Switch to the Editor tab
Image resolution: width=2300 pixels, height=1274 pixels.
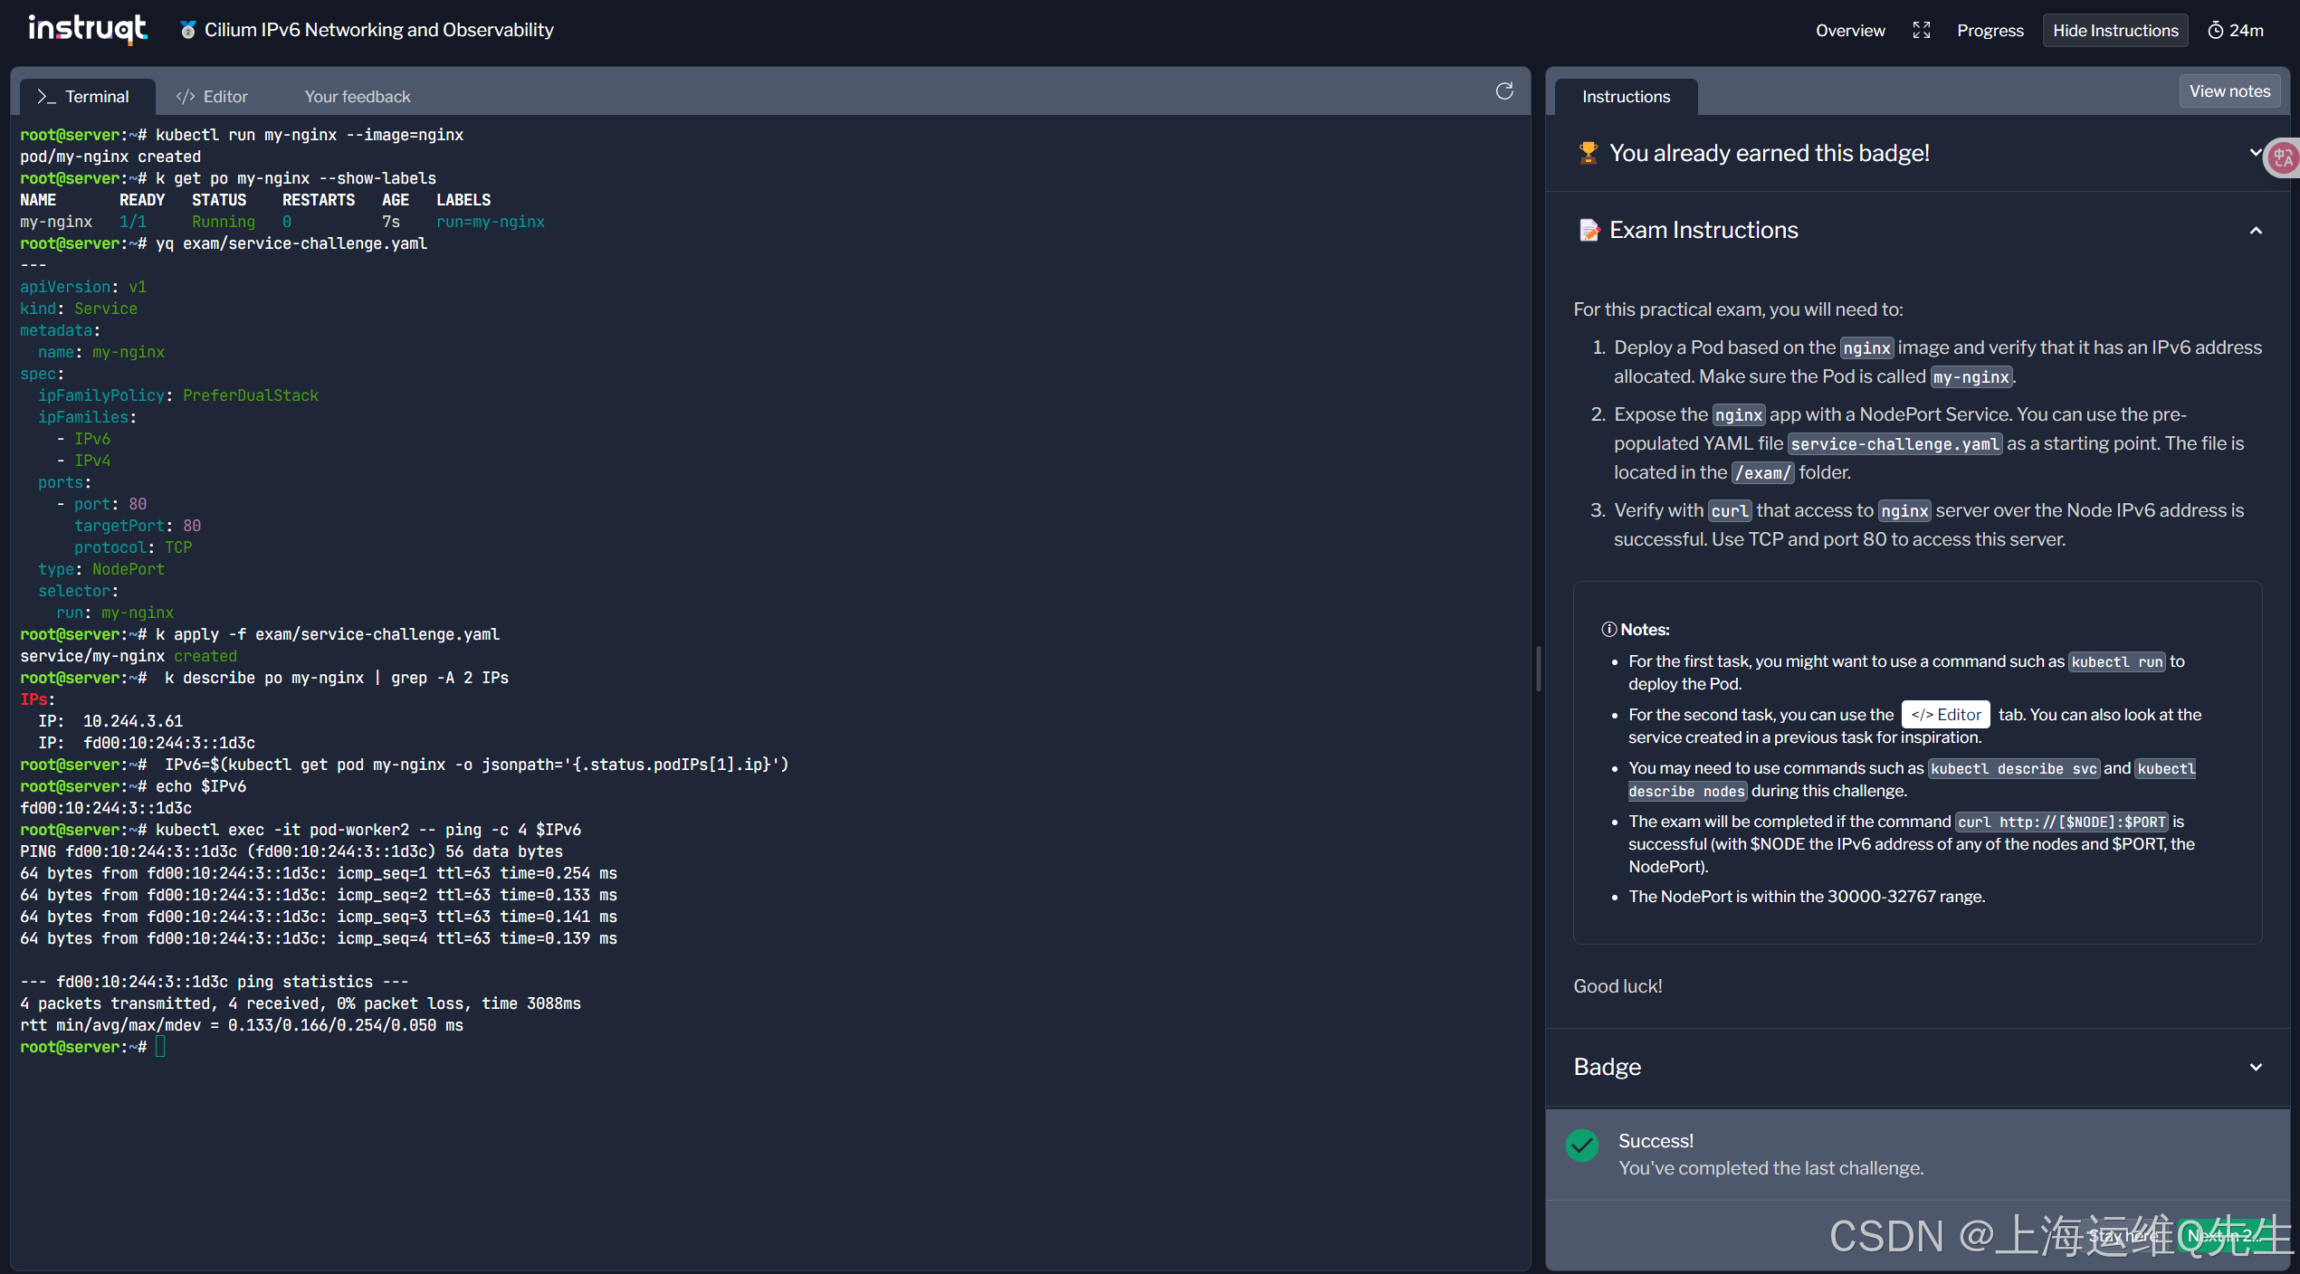pyautogui.click(x=212, y=97)
